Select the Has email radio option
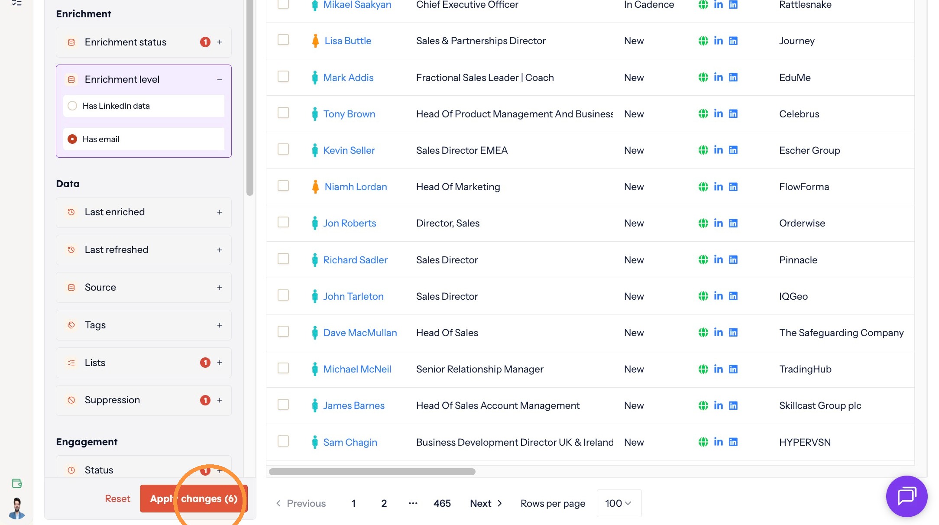The width and height of the screenshot is (939, 525). [x=72, y=139]
